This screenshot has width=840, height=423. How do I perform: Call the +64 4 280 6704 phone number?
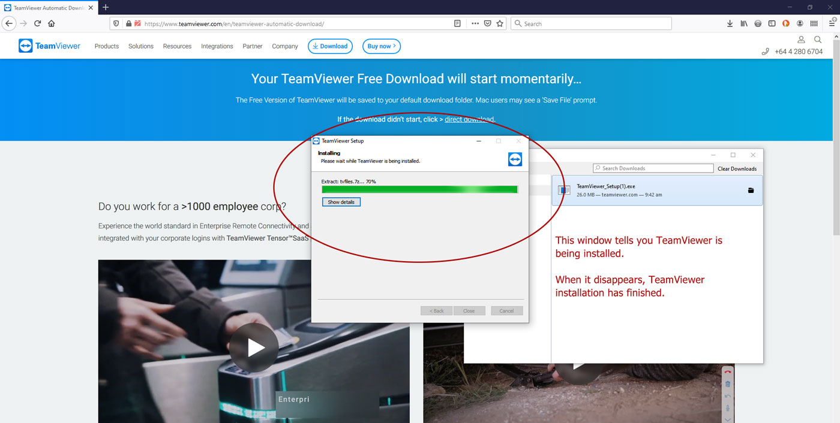click(799, 52)
